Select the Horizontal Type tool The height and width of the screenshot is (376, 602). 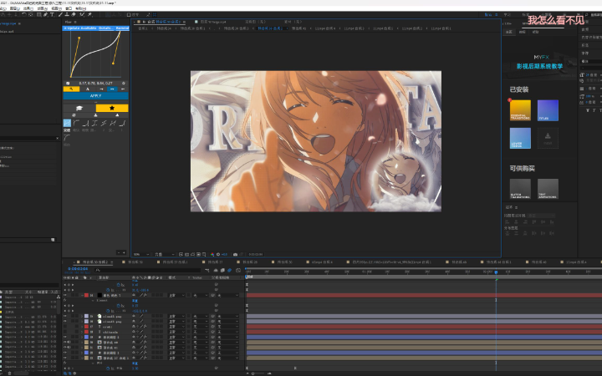[52, 14]
